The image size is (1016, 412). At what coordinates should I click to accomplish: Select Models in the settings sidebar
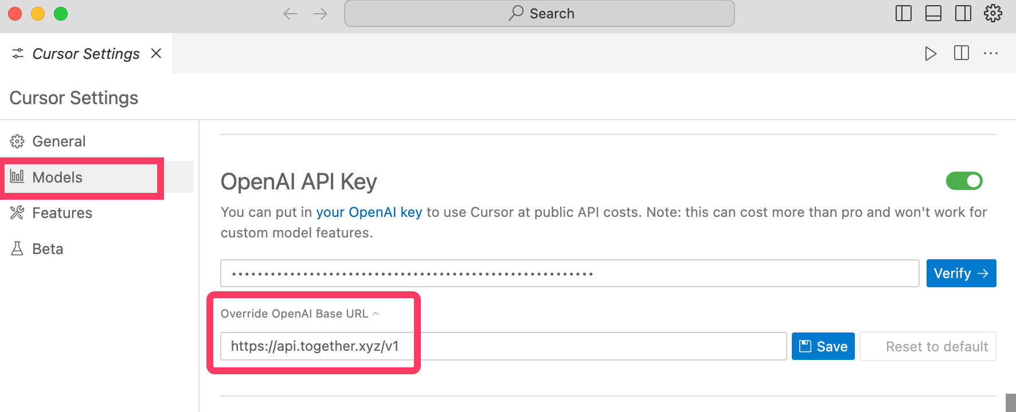(57, 177)
